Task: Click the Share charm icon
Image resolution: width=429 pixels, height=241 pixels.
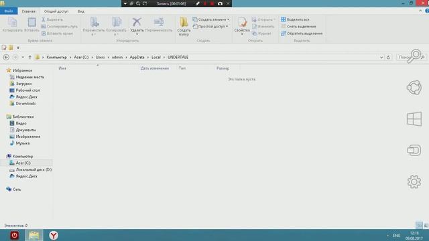Action: click(x=414, y=88)
